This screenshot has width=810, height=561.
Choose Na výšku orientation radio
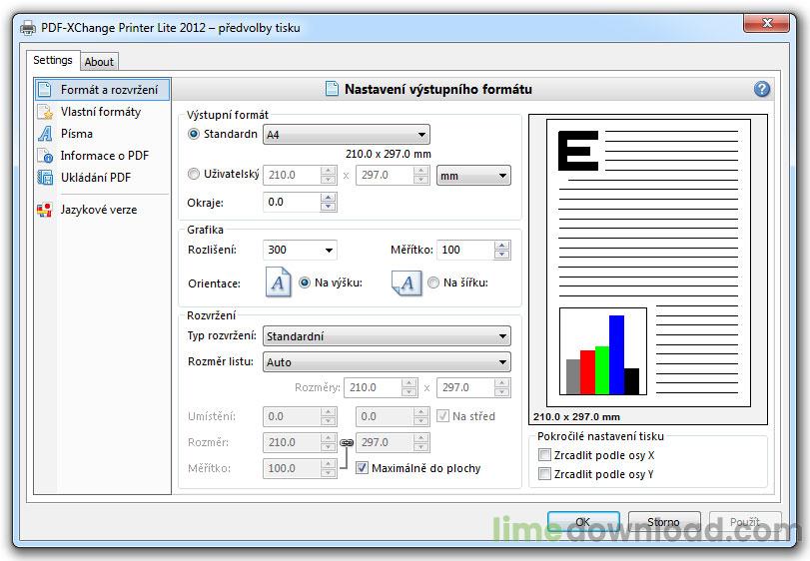(x=305, y=282)
